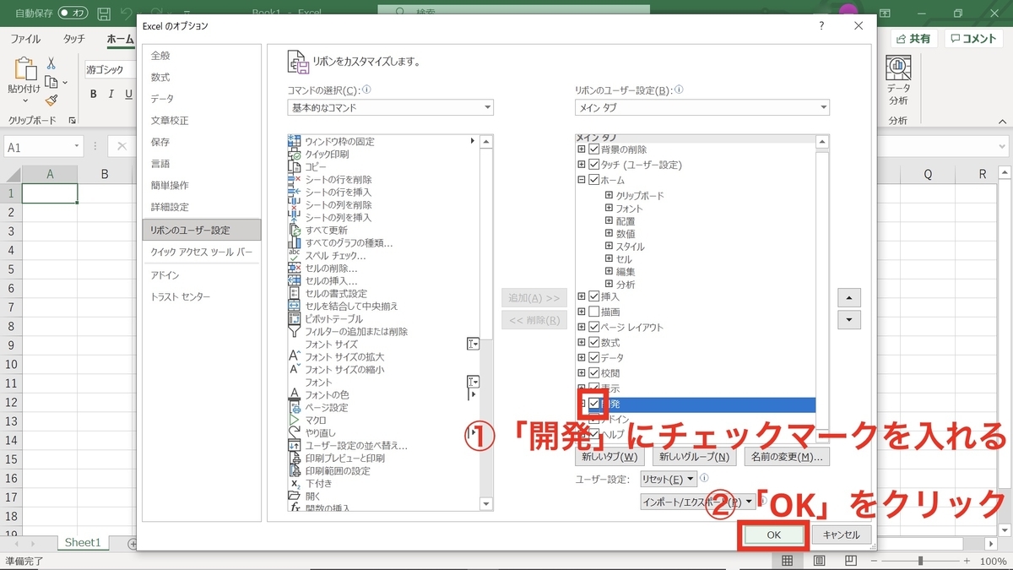This screenshot has width=1013, height=570.
Task: Expand the スタイル group node
Action: pyautogui.click(x=609, y=247)
